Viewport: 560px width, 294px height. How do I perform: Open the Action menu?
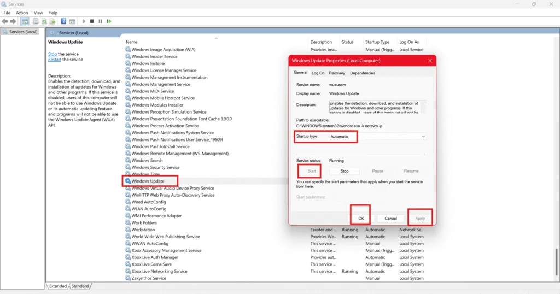(x=22, y=13)
